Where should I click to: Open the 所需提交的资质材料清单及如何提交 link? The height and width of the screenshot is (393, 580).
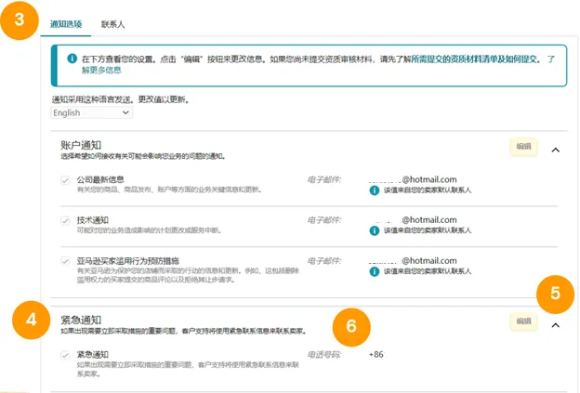point(475,59)
